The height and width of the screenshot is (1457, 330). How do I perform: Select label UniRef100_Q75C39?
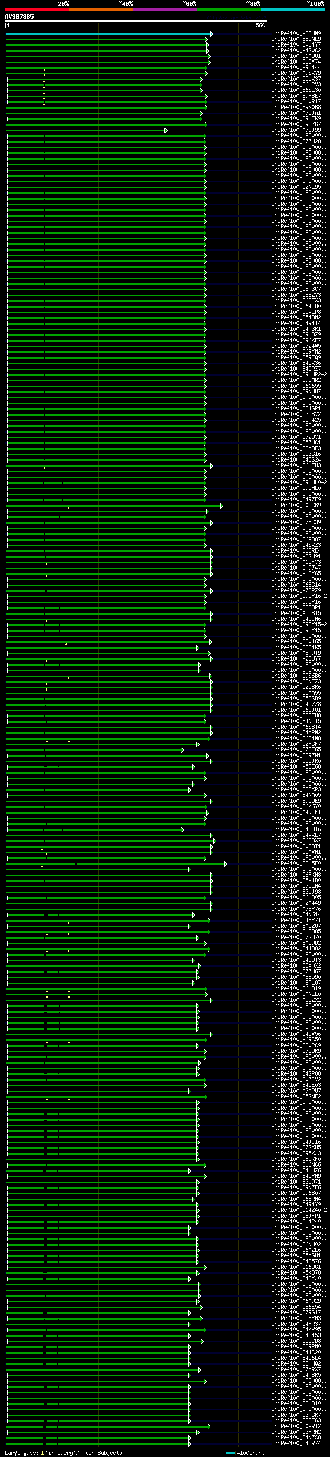[x=296, y=522]
